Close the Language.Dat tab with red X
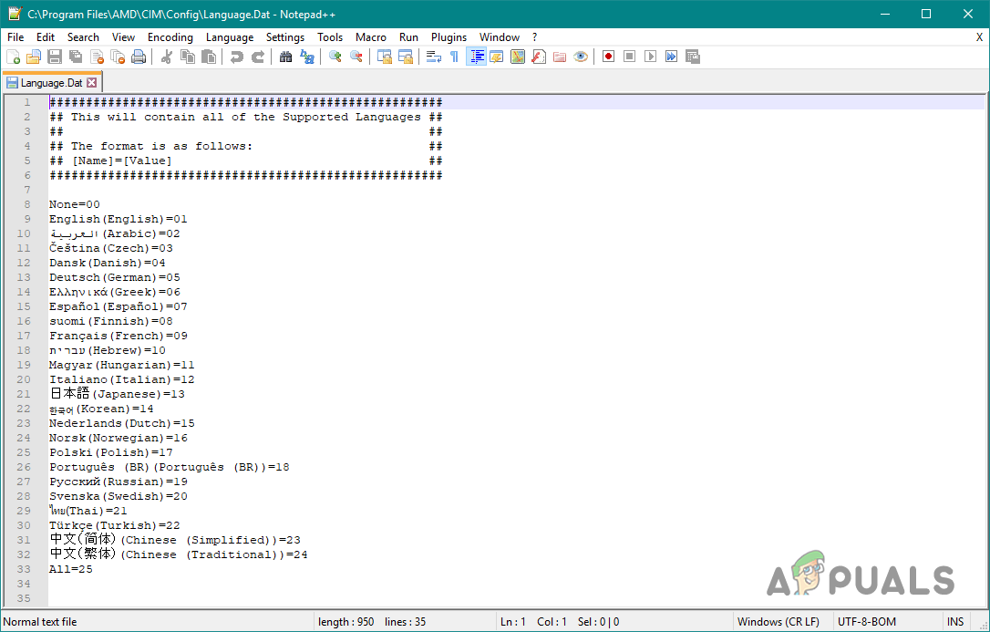The image size is (990, 632). click(92, 83)
